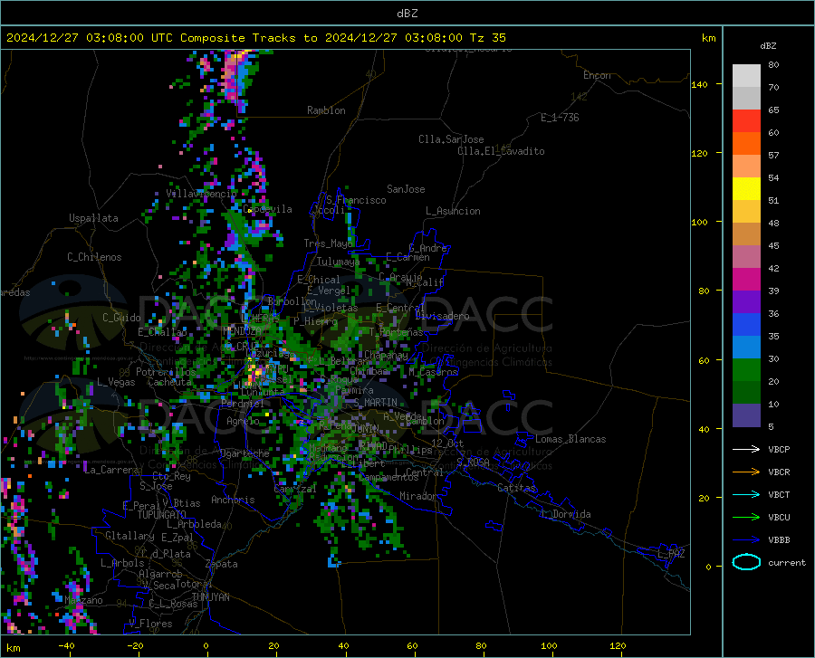Viewport: 815px width, 658px height.
Task: Click the 100 km tick on horizontal axis
Action: 549,646
